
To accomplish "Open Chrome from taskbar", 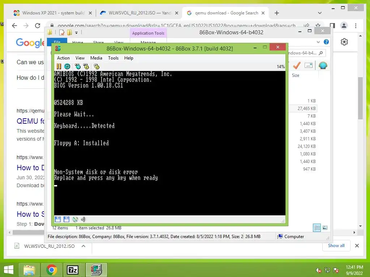I will coord(51,270).
